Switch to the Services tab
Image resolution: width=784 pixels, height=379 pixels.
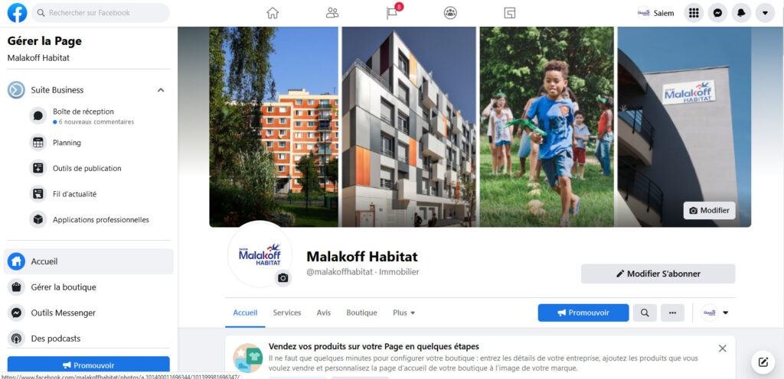(x=287, y=313)
